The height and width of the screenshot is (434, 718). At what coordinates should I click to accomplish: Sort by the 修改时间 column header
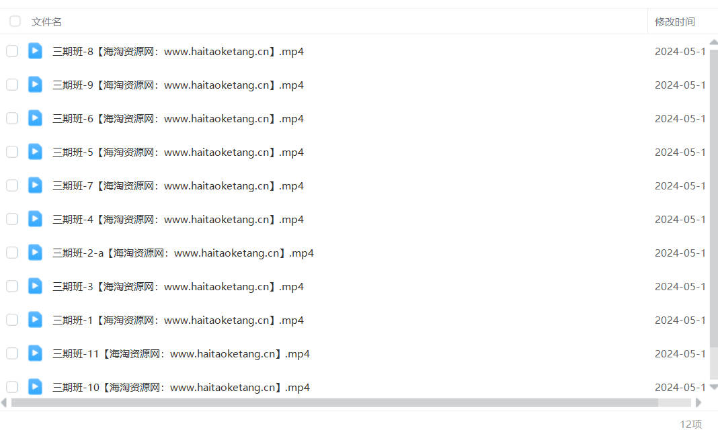[x=674, y=21]
